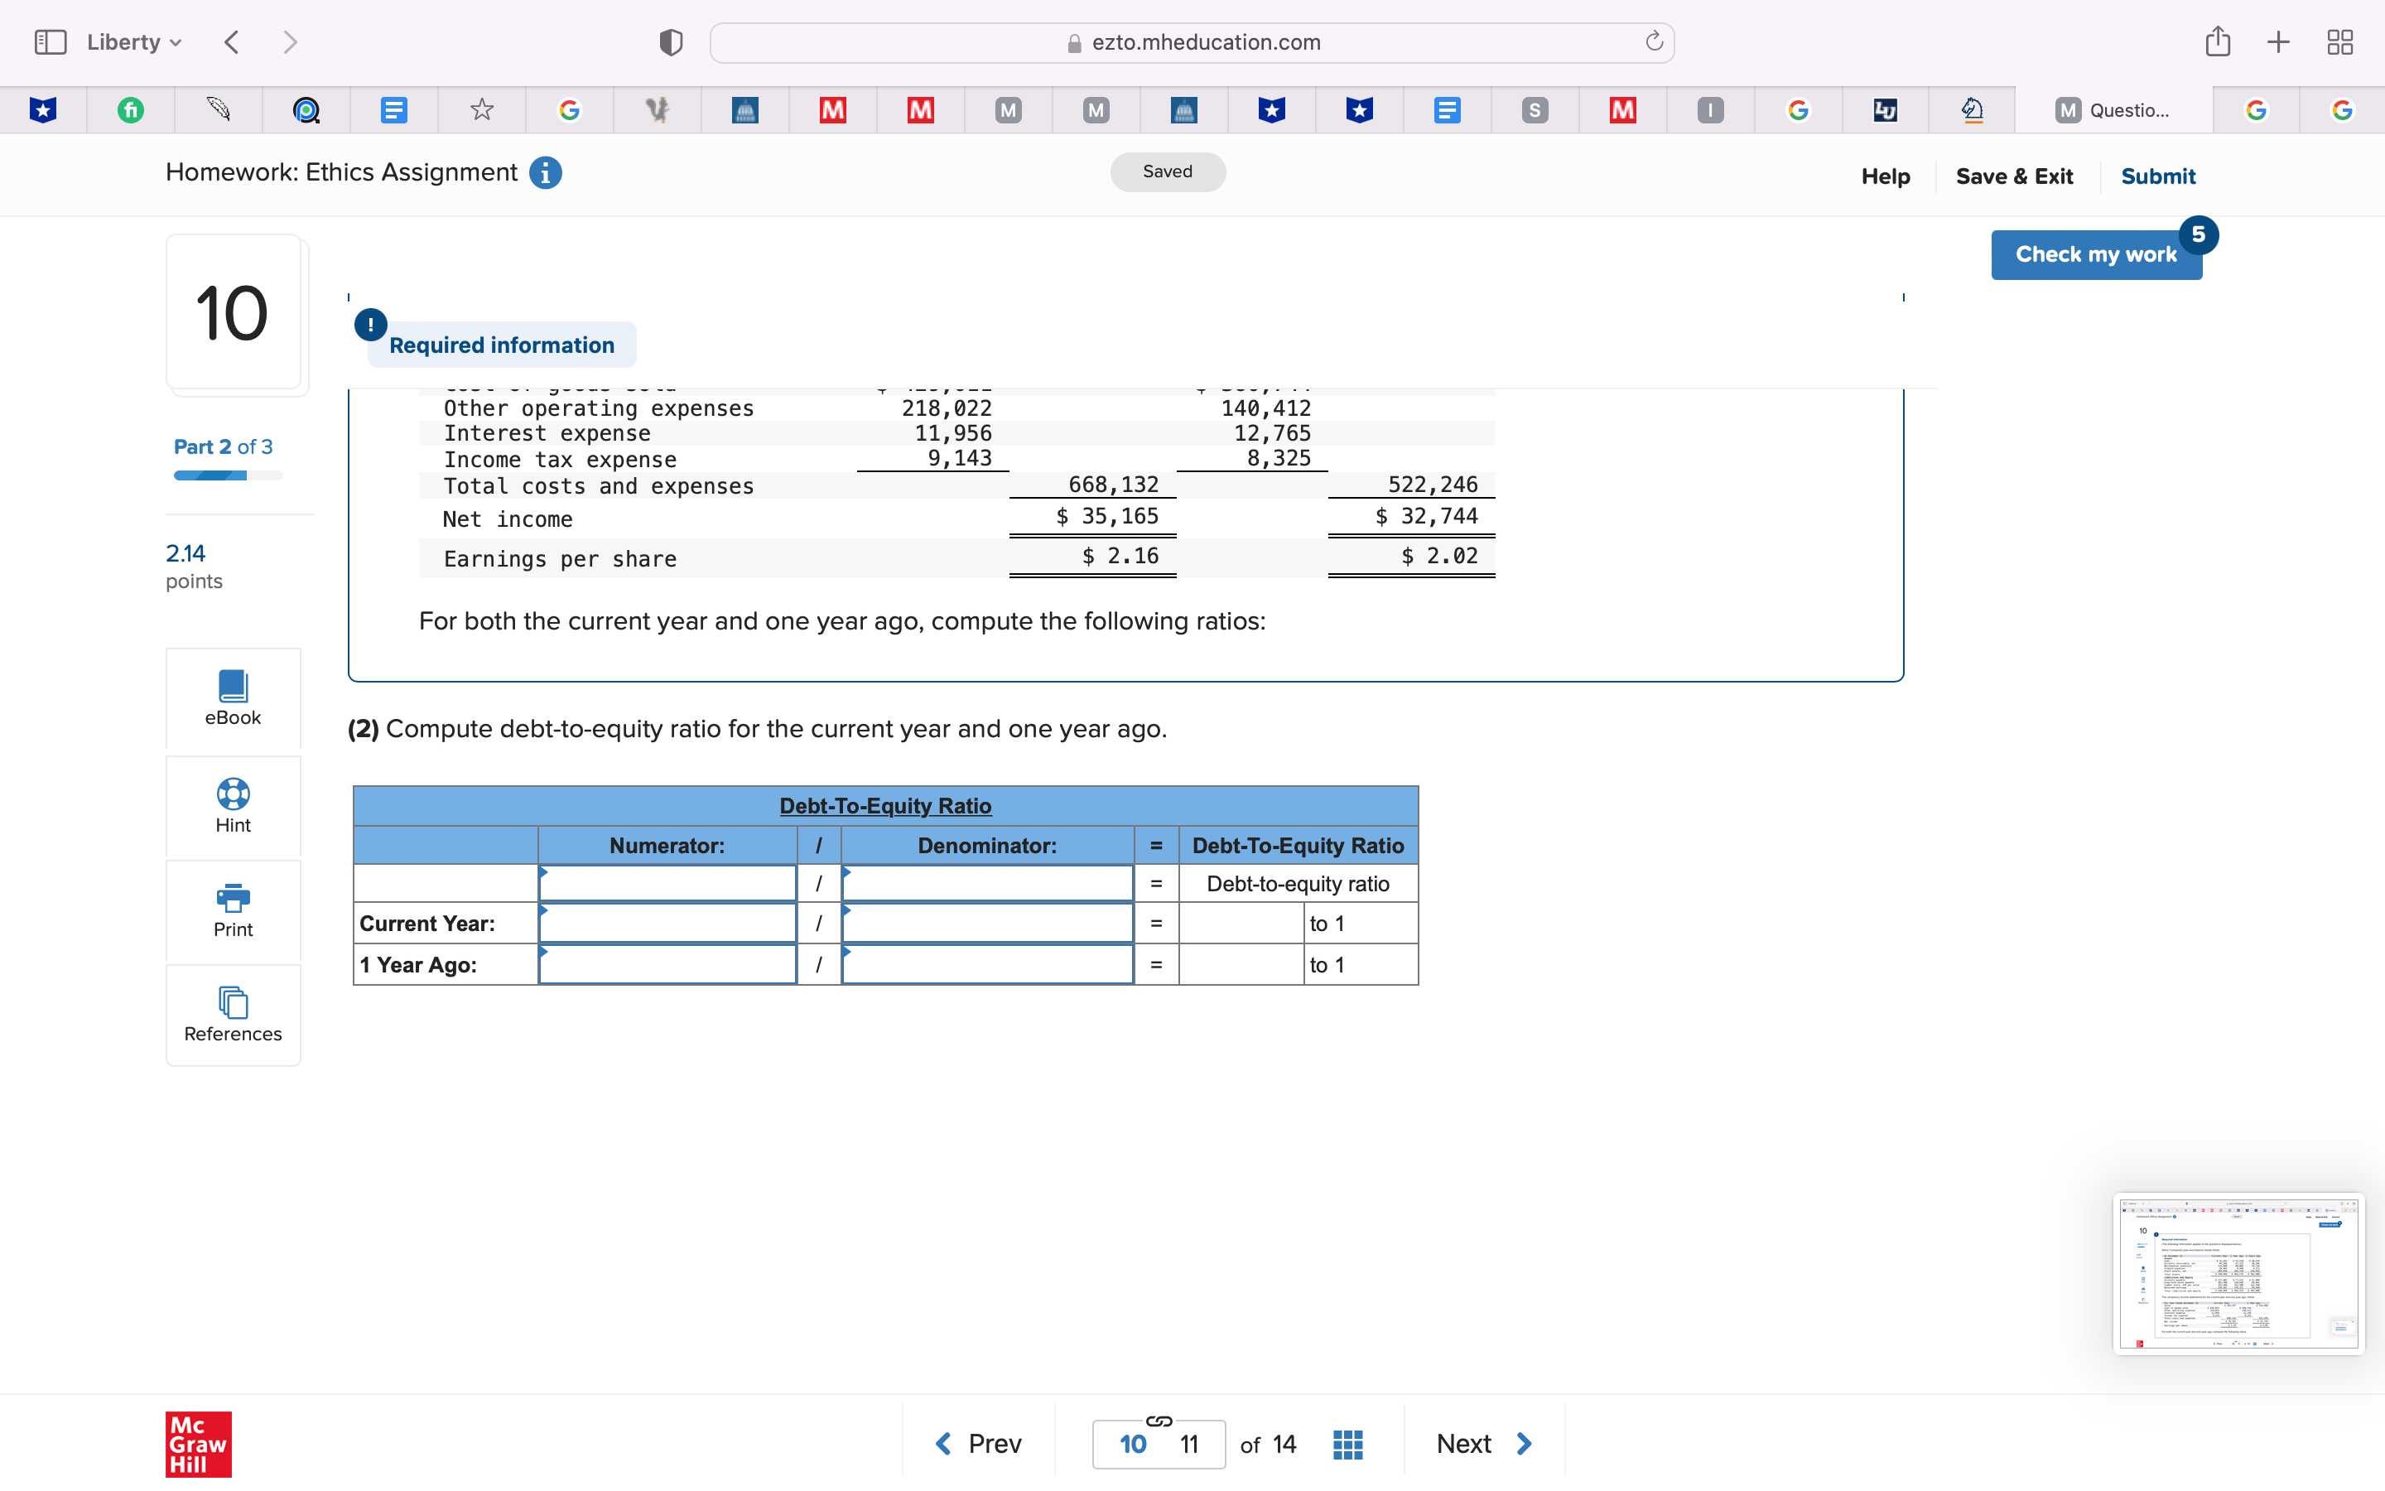Click the Required information label
Image resolution: width=2385 pixels, height=1491 pixels.
(501, 344)
